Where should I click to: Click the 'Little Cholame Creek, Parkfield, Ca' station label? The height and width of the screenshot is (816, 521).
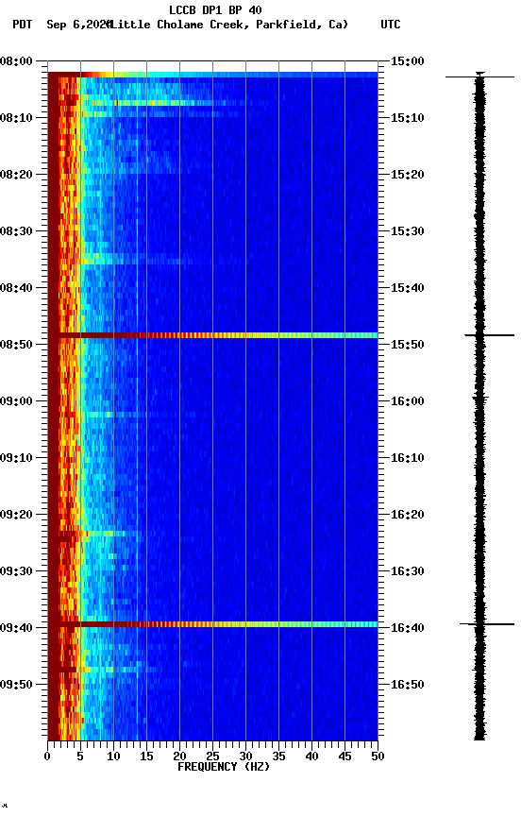click(x=228, y=25)
